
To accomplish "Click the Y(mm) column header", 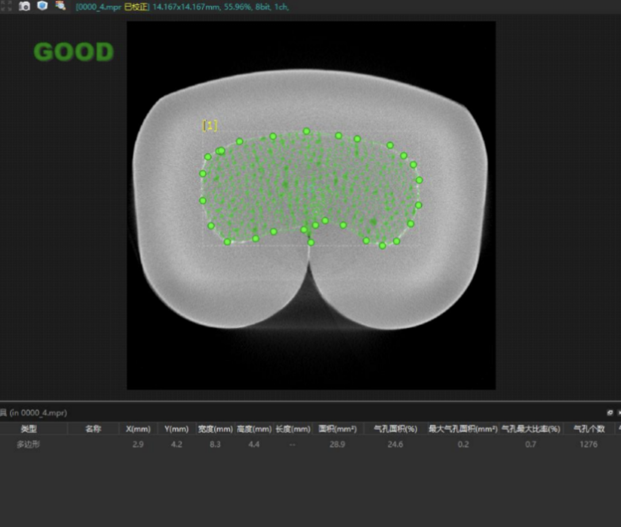I will point(177,429).
